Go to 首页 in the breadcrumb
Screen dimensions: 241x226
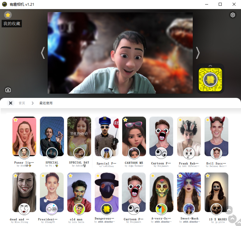[x=22, y=103]
